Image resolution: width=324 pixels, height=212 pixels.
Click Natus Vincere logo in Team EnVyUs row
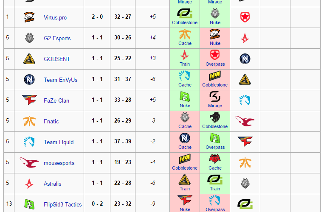tap(215, 75)
